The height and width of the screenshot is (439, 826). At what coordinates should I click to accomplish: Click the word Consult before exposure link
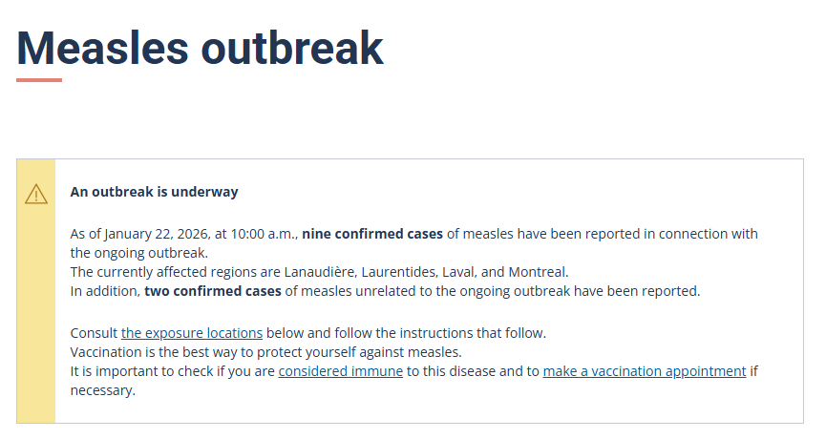pos(94,333)
